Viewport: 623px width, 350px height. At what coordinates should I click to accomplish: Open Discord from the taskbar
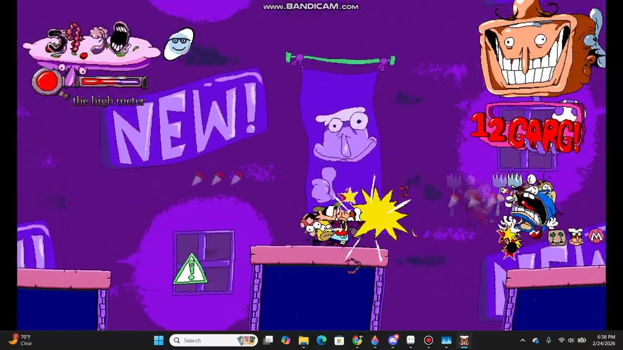click(393, 340)
